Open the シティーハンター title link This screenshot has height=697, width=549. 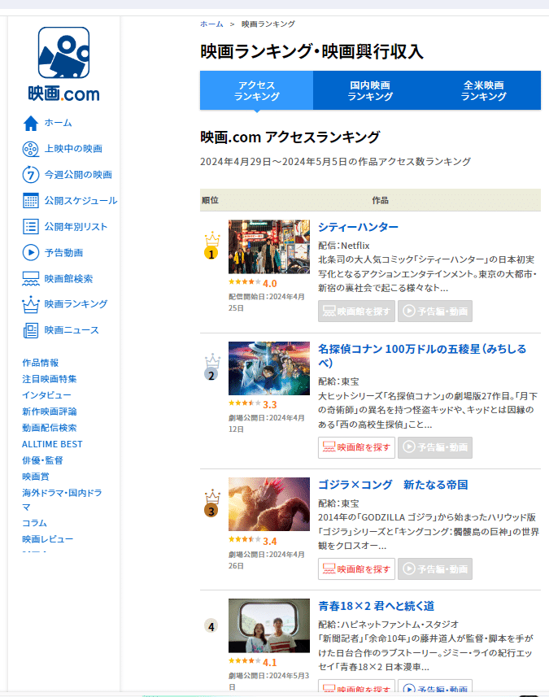pyautogui.click(x=358, y=227)
